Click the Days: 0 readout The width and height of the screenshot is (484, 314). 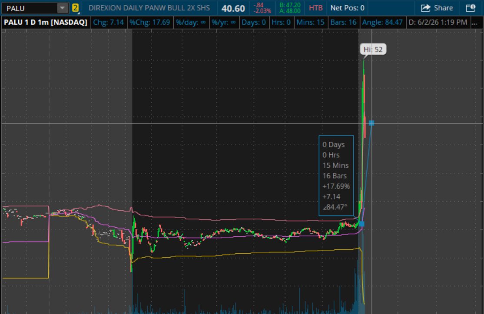click(x=254, y=22)
